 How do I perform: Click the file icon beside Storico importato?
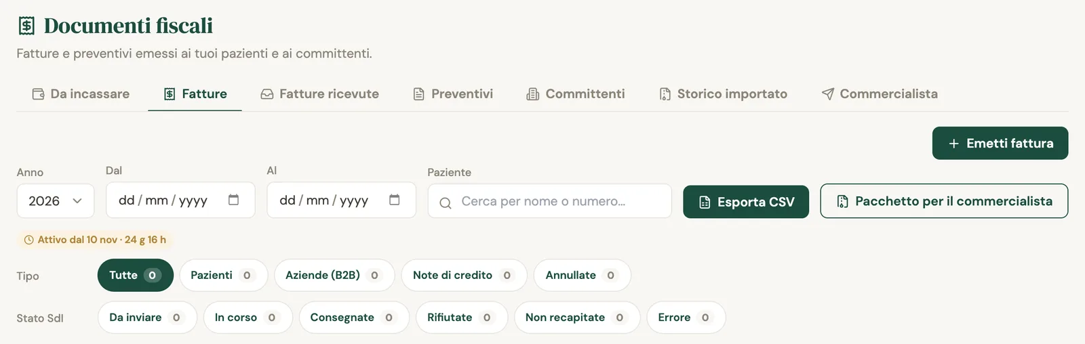tap(665, 94)
